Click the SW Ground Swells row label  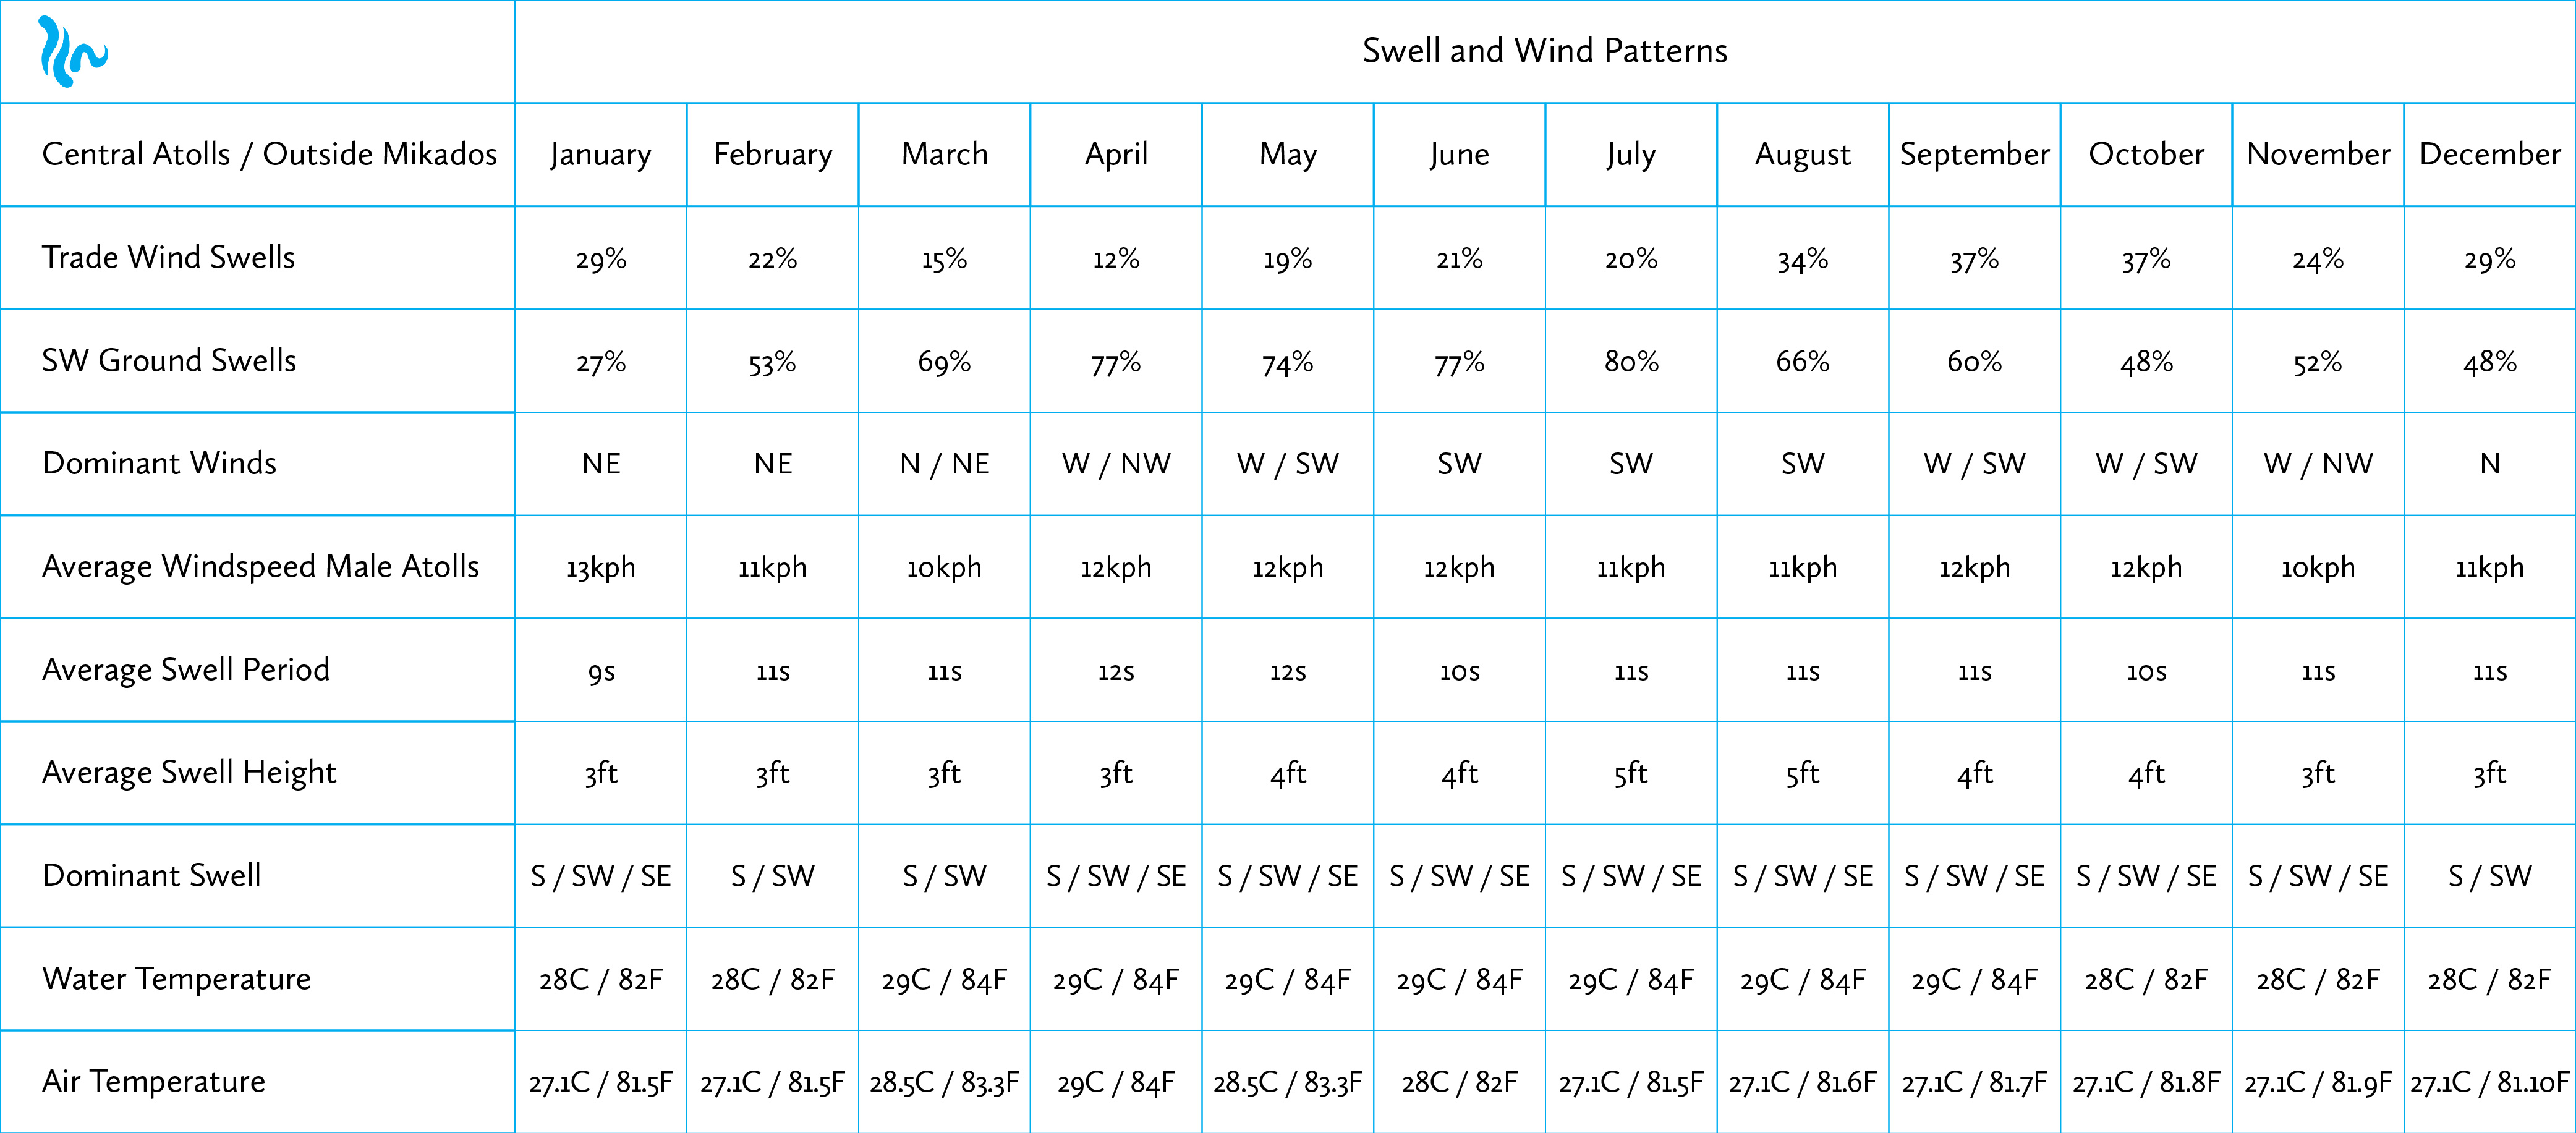(169, 360)
